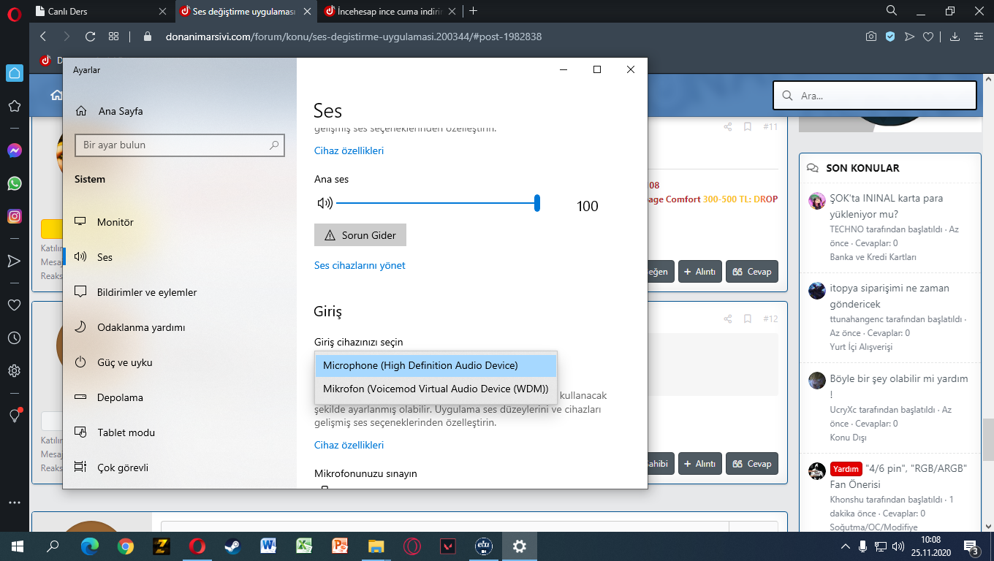This screenshot has height=561, width=994.
Task: Click the Alıntı button on post #11
Action: (x=699, y=272)
